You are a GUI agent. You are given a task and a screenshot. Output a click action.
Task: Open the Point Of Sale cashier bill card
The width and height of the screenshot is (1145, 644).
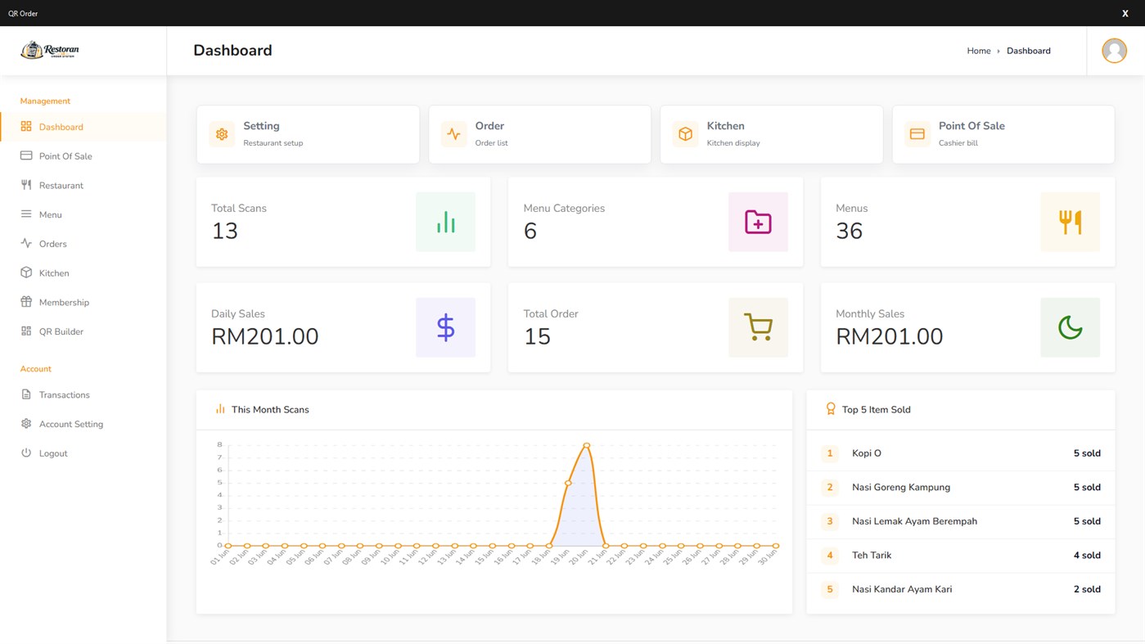1003,134
